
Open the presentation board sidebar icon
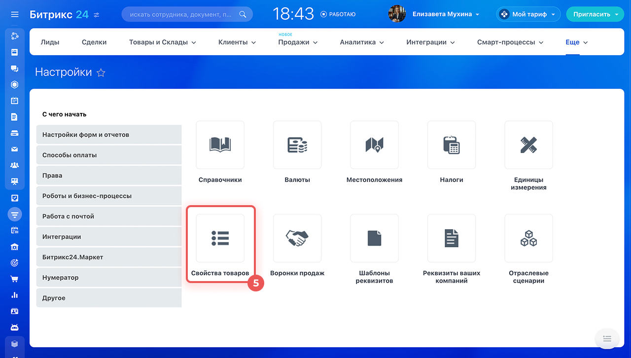click(15, 181)
